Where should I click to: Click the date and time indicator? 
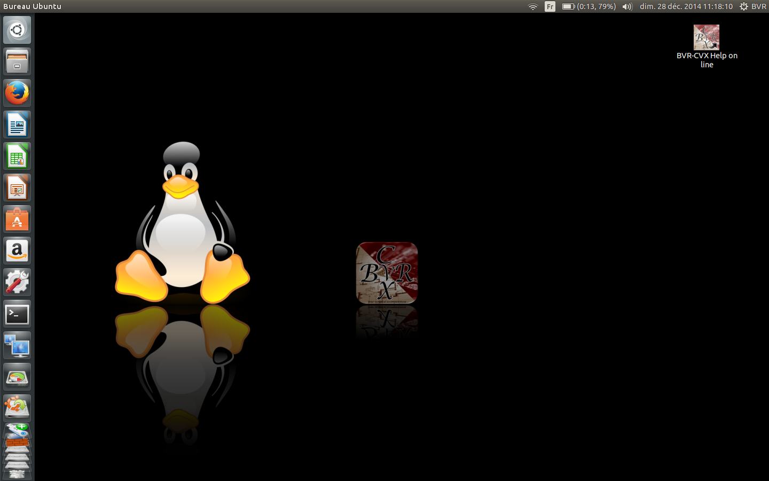686,6
